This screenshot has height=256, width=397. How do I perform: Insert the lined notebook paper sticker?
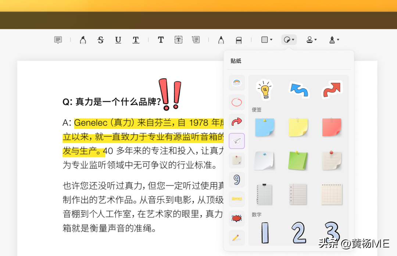point(298,194)
